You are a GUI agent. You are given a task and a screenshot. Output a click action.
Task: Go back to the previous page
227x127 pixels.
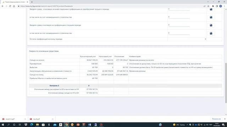2,6
